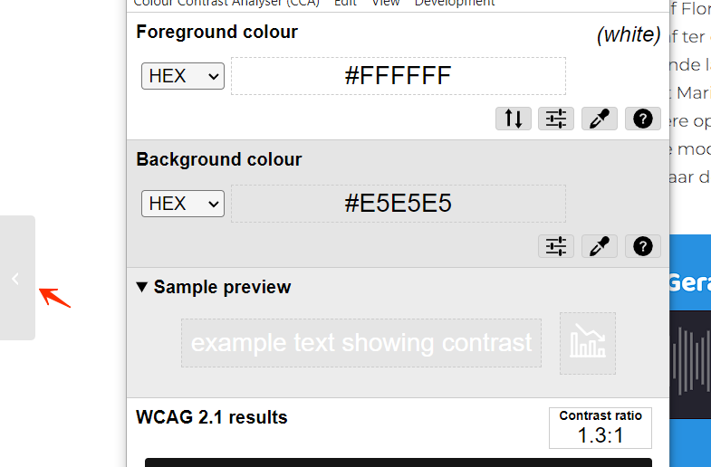Collapse the Sample preview section
Screen dimensions: 711x467
coord(142,288)
